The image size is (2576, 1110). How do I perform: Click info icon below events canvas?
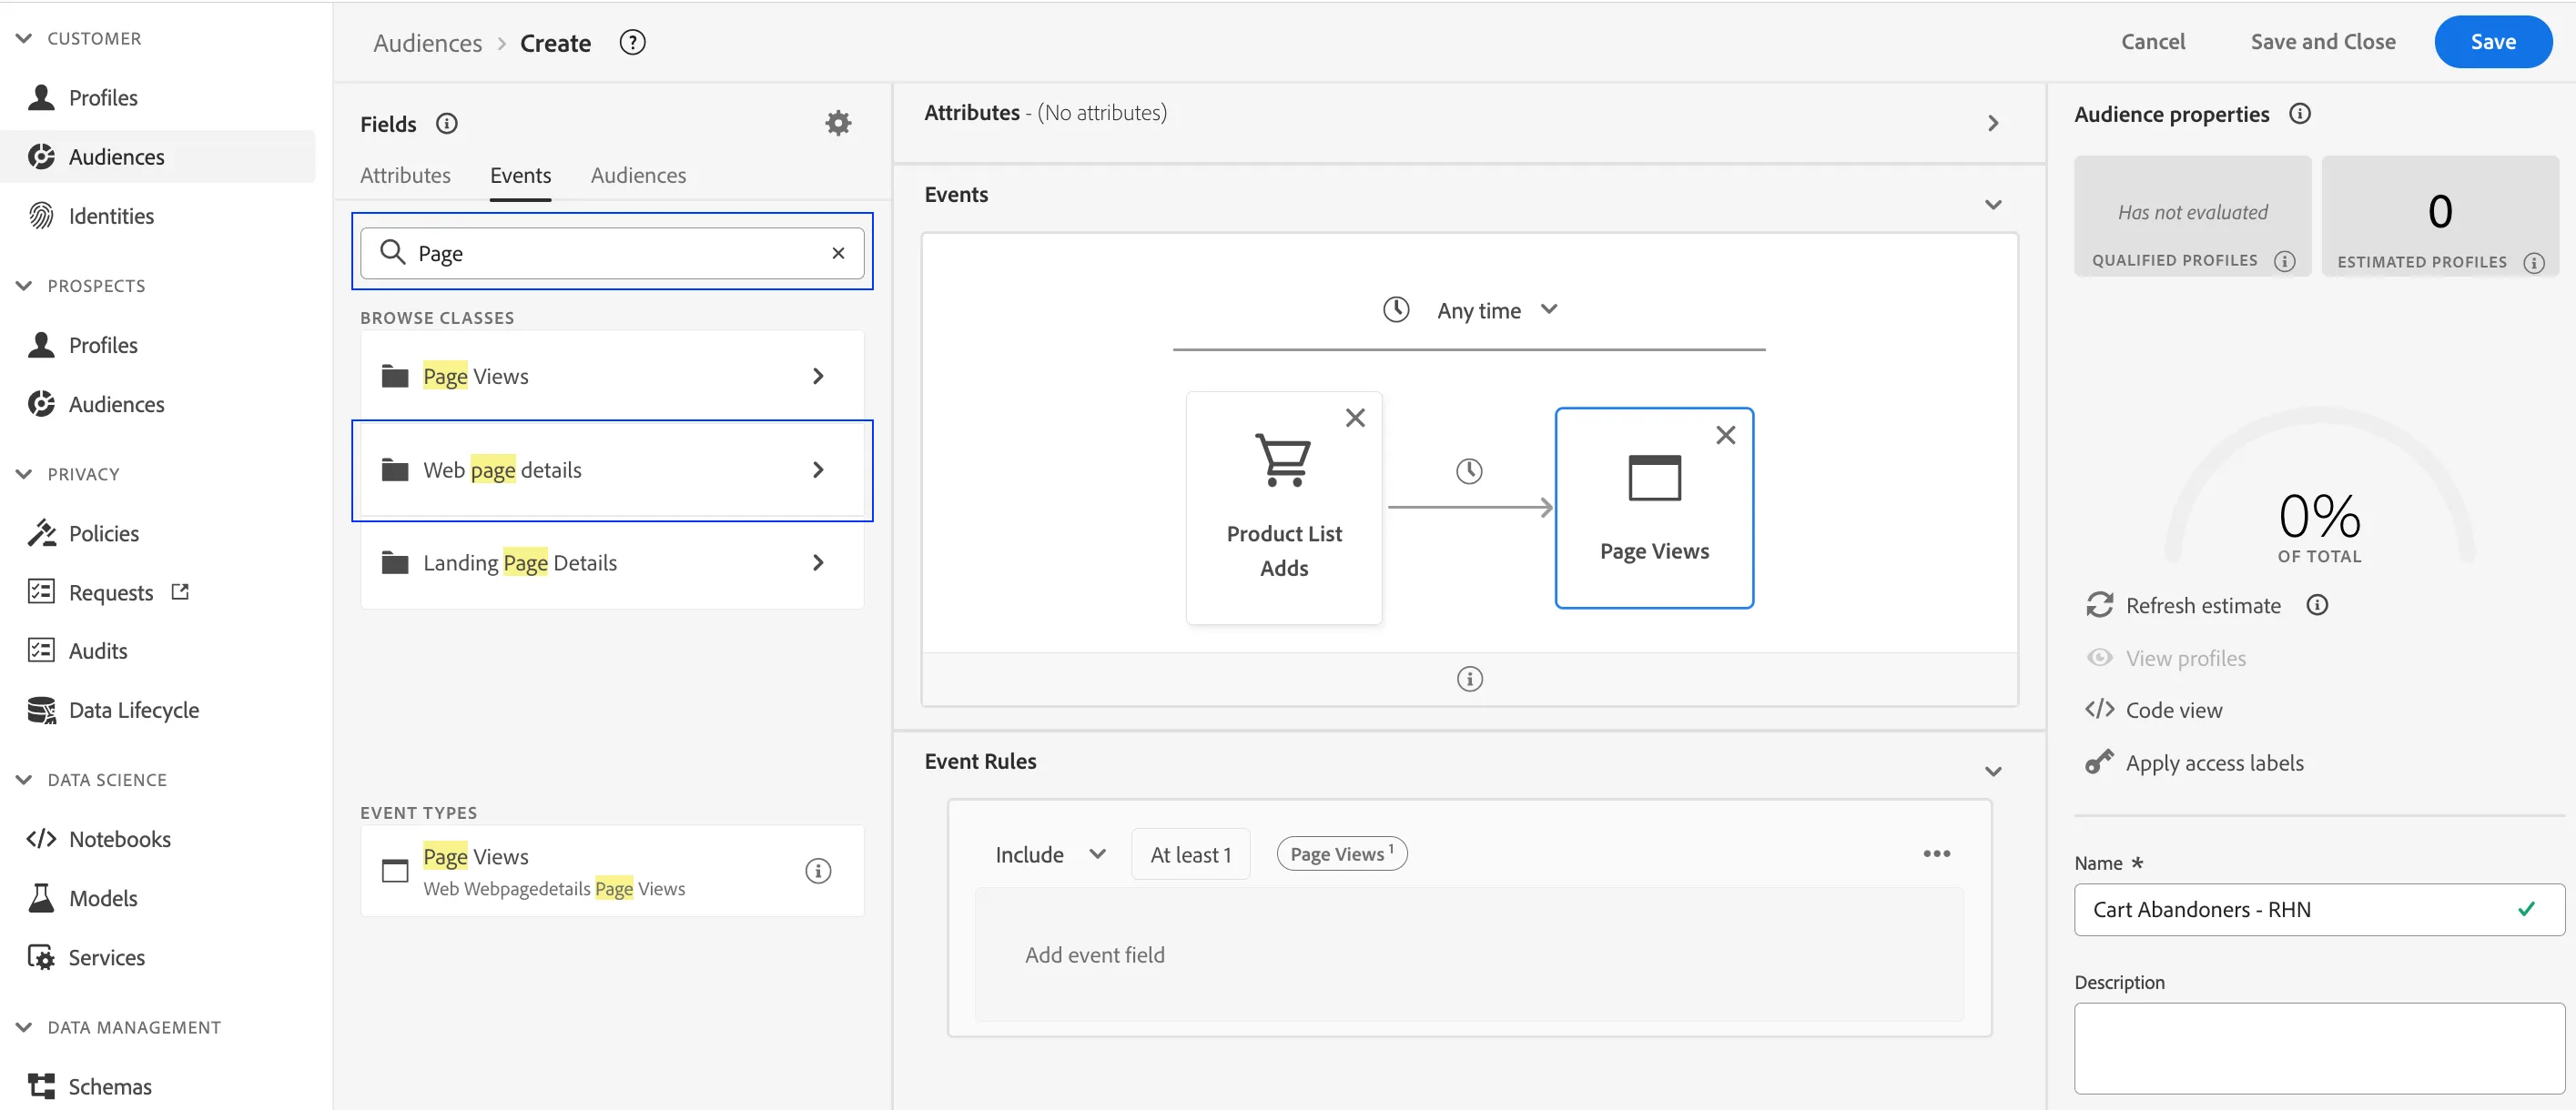pos(1469,679)
